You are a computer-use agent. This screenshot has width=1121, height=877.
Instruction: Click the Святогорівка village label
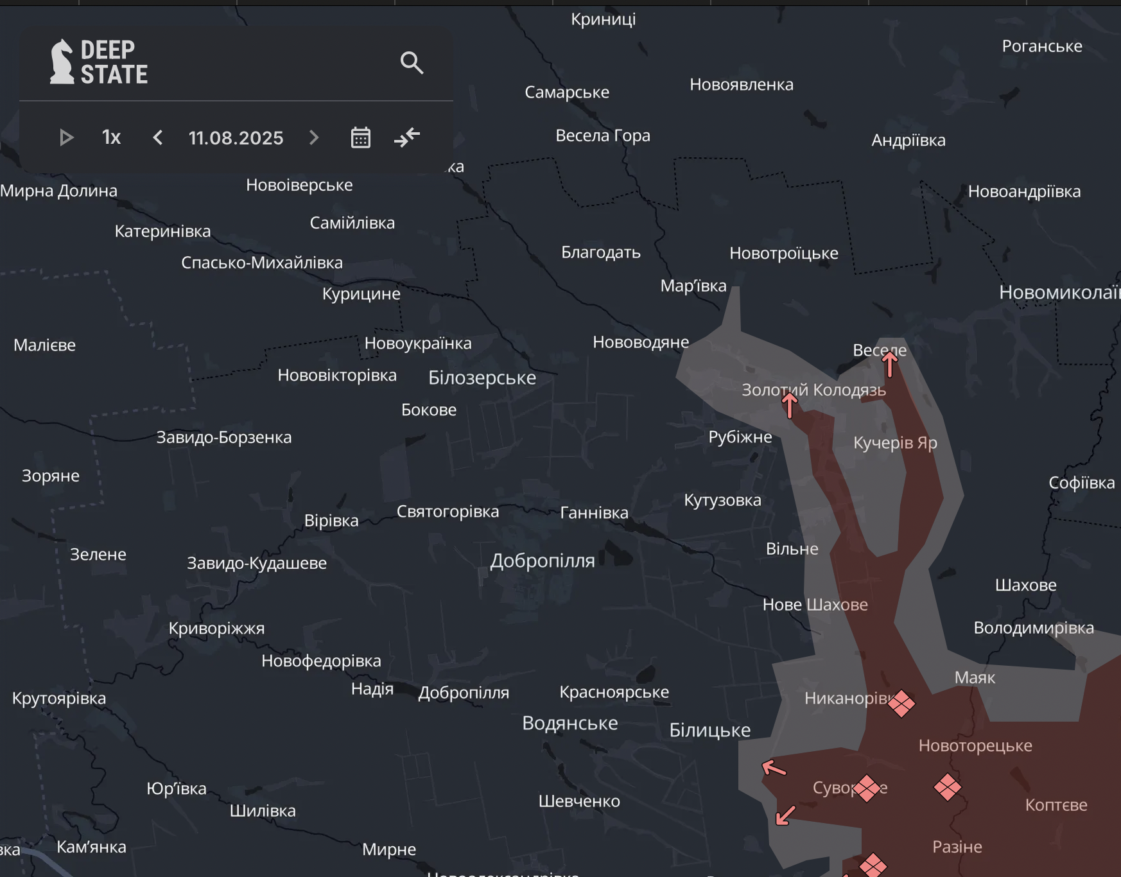[x=448, y=512]
